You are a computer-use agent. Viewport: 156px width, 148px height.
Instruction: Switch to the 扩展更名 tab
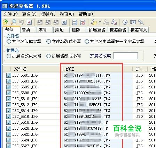[97, 30]
